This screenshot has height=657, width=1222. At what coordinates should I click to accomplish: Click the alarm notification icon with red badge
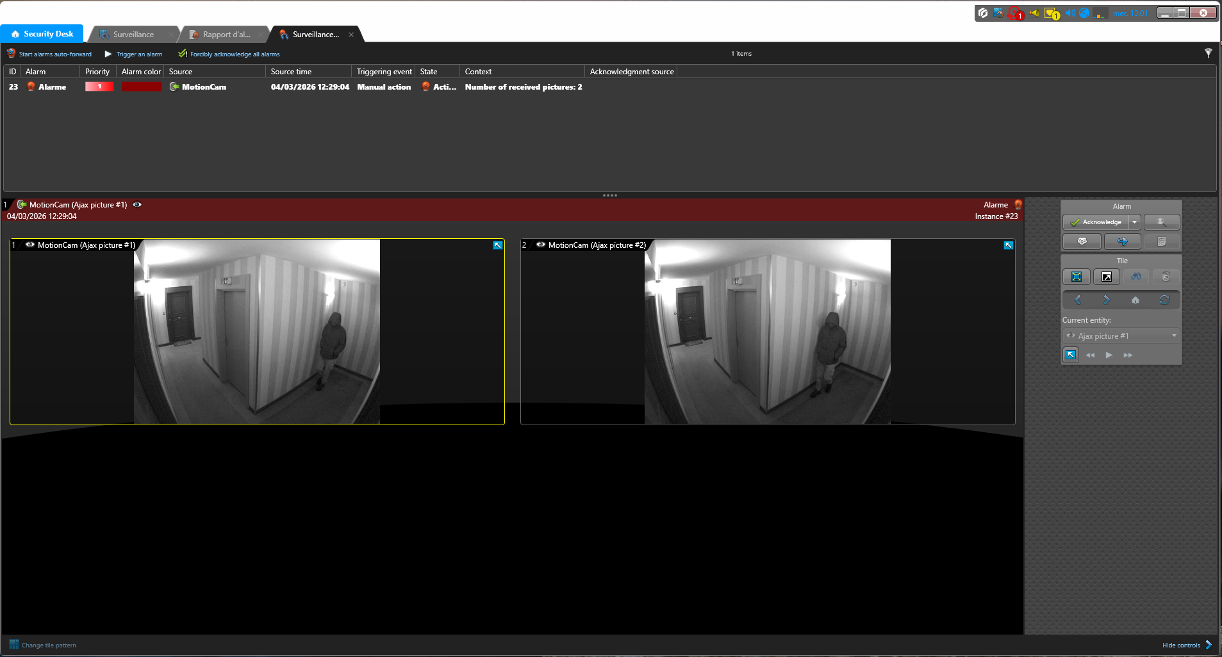[x=1015, y=13]
